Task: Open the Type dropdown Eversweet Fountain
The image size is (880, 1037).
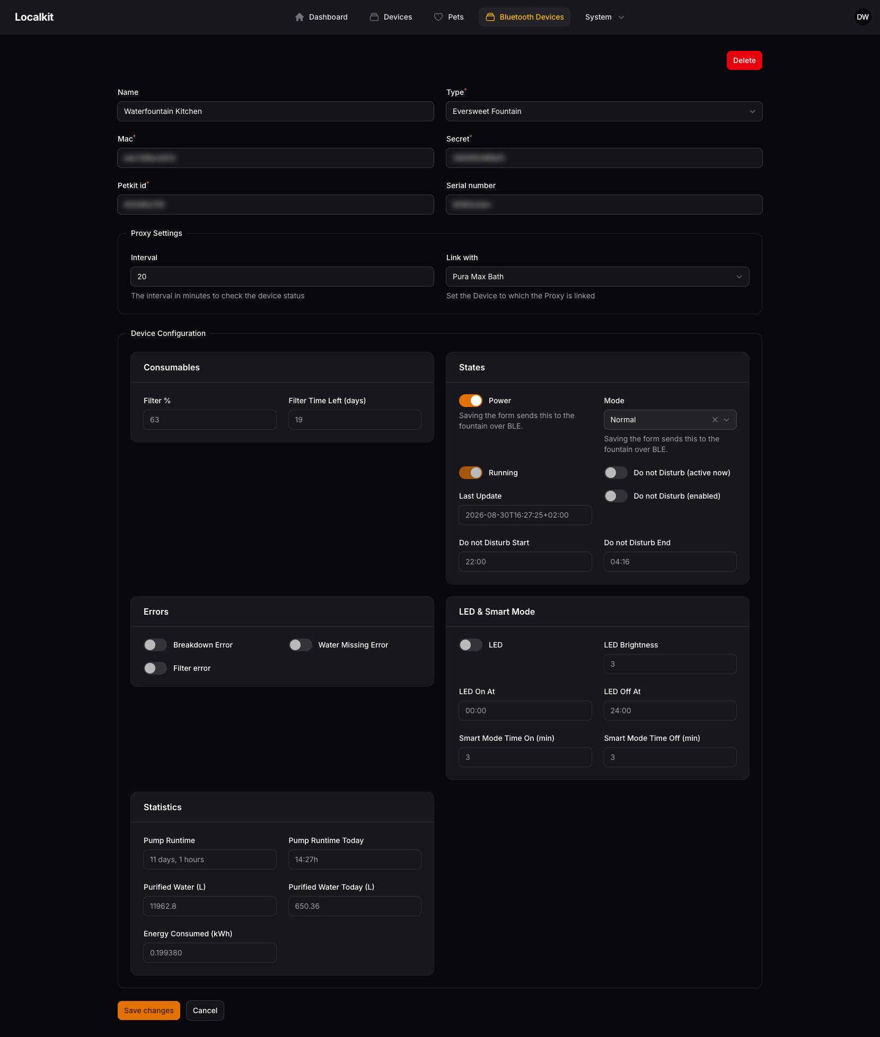Action: tap(604, 111)
